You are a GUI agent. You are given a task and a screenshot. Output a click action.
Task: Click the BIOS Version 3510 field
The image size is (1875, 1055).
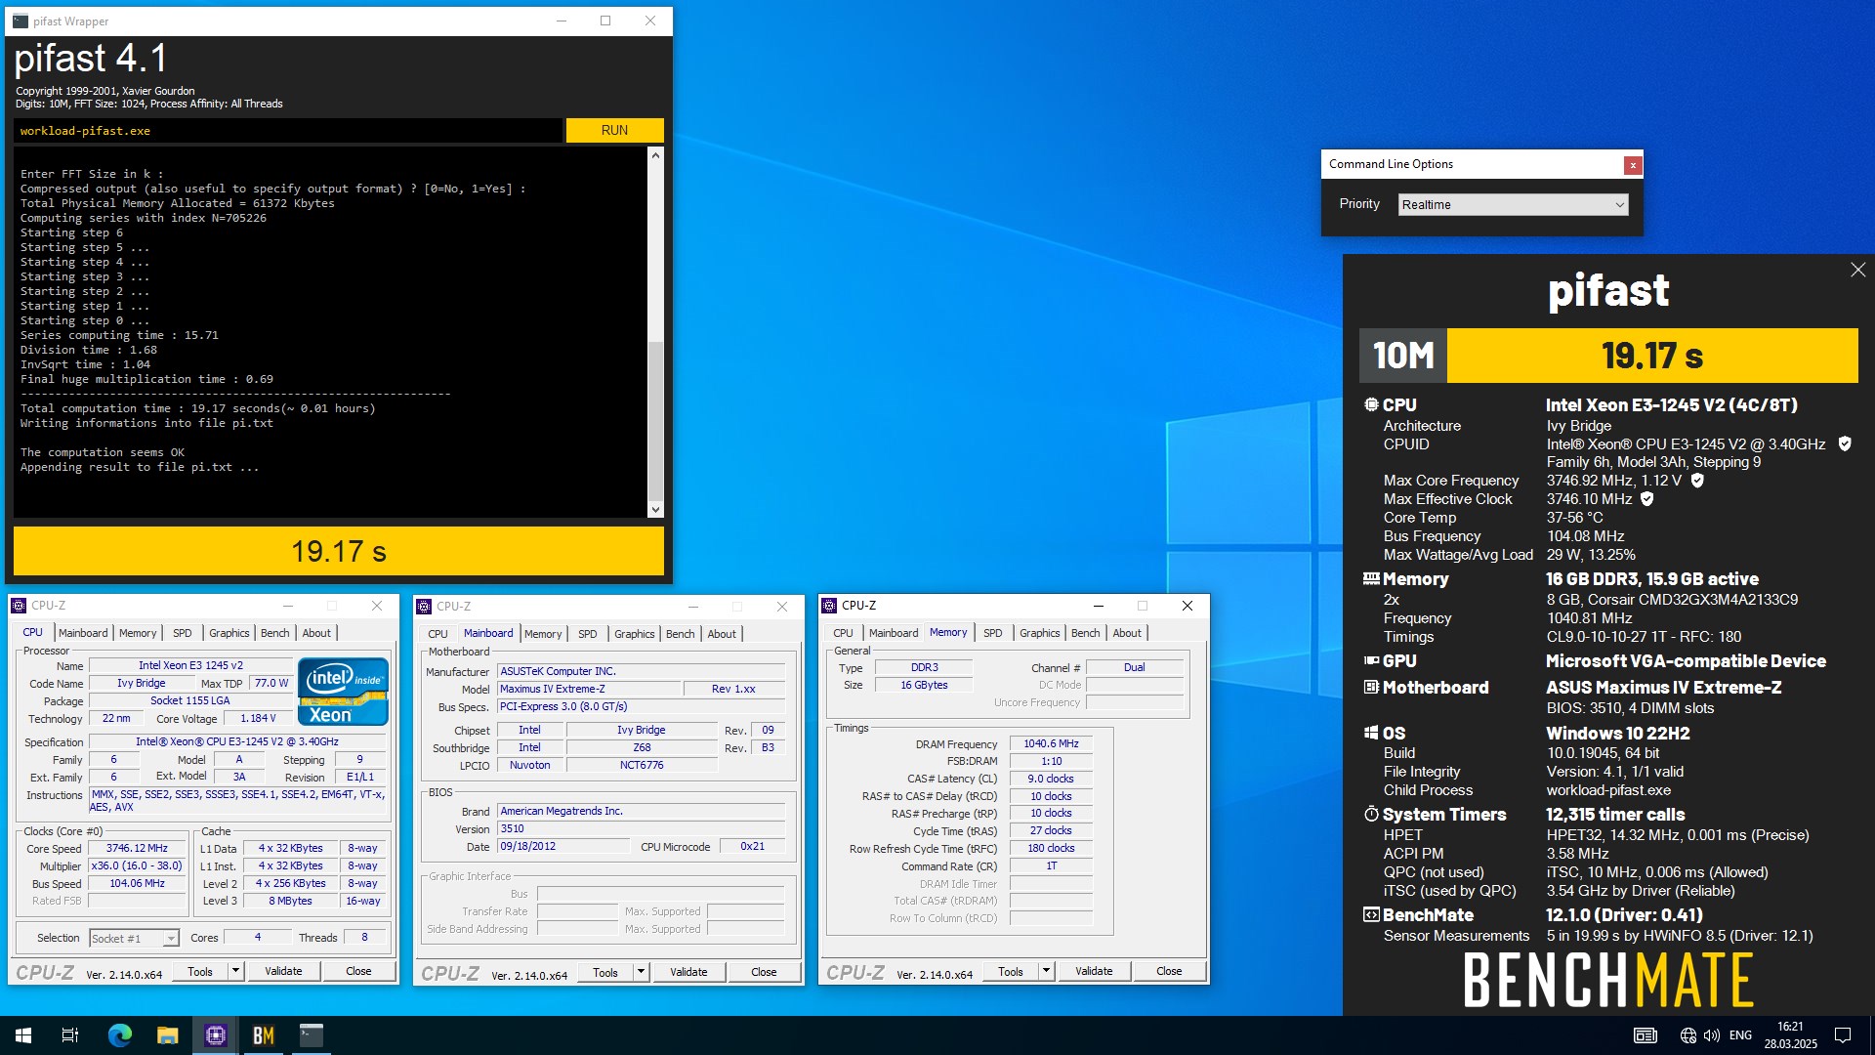pyautogui.click(x=641, y=828)
